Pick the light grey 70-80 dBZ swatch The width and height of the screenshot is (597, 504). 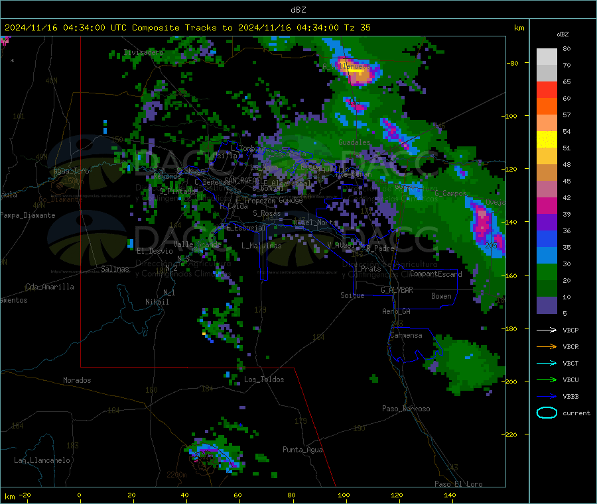point(547,57)
